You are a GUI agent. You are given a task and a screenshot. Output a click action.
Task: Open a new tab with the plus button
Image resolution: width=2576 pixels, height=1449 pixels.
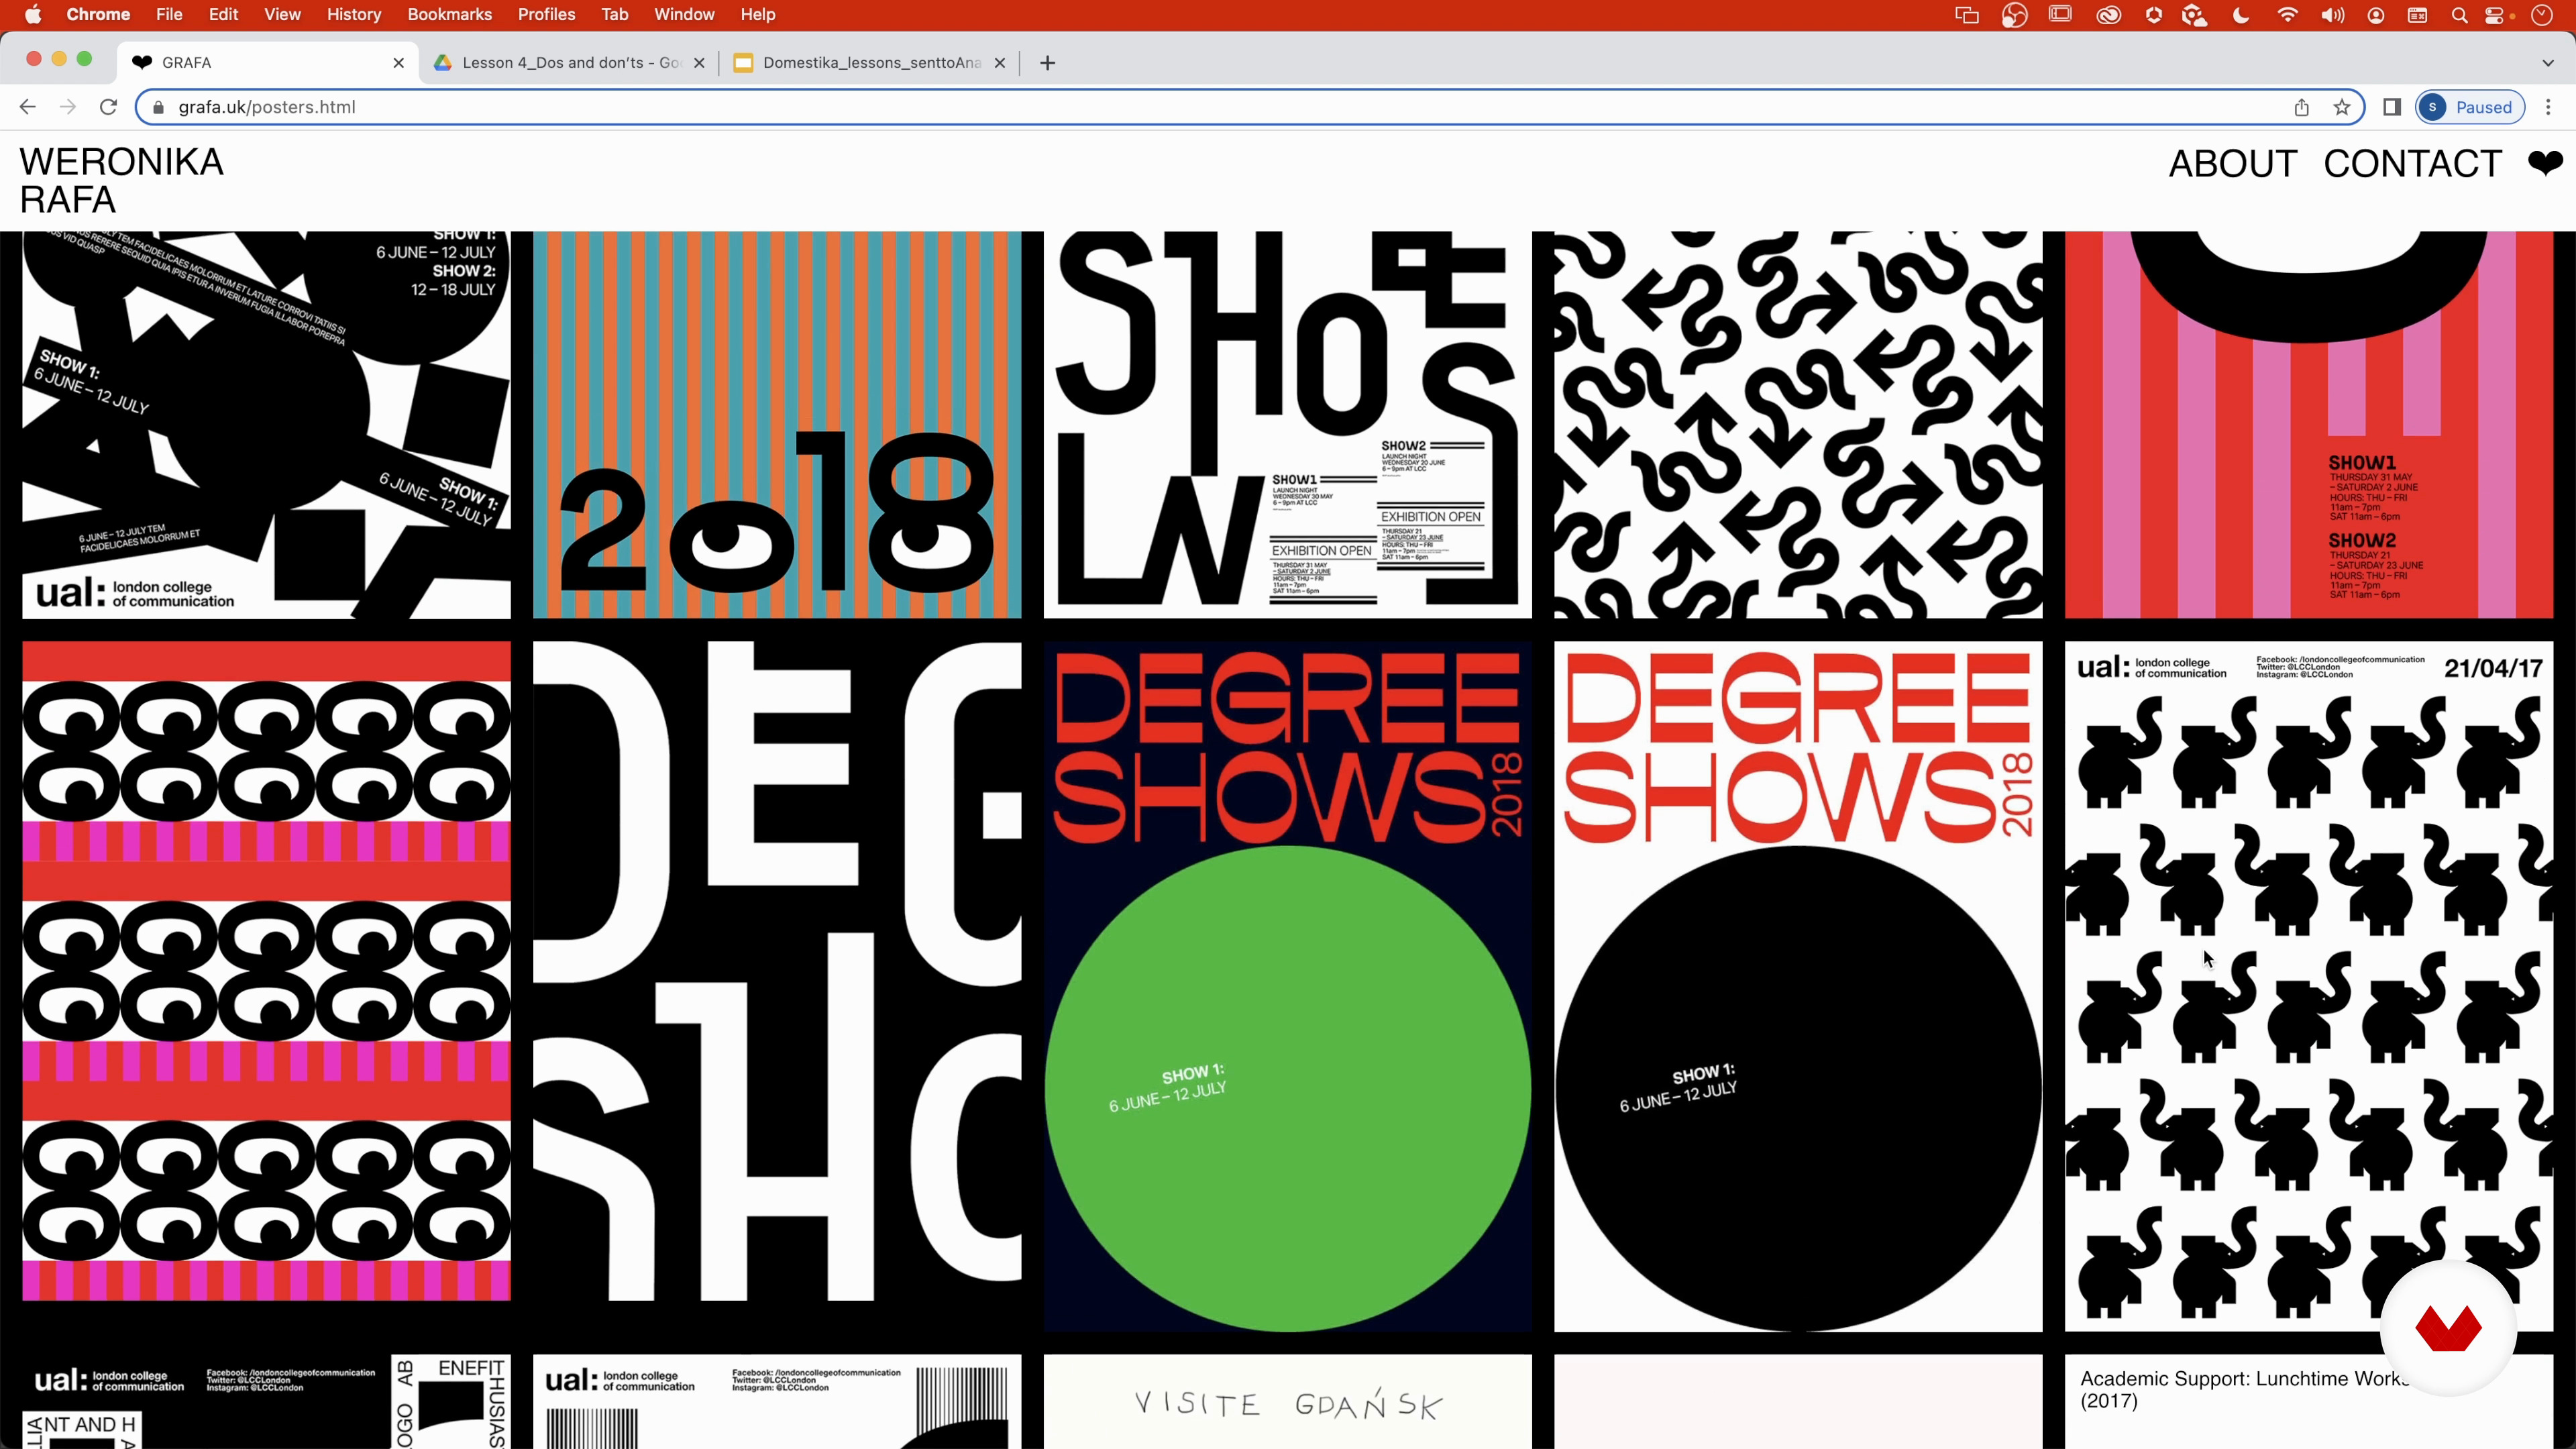point(1047,63)
